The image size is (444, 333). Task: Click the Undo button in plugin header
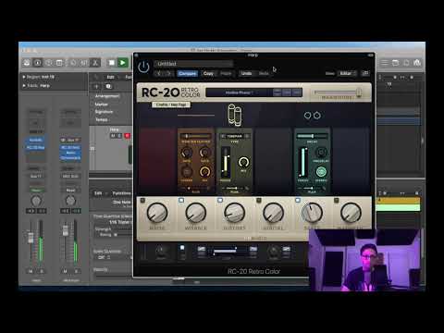[x=246, y=73]
